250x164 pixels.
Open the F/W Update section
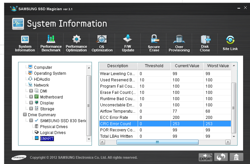128,43
